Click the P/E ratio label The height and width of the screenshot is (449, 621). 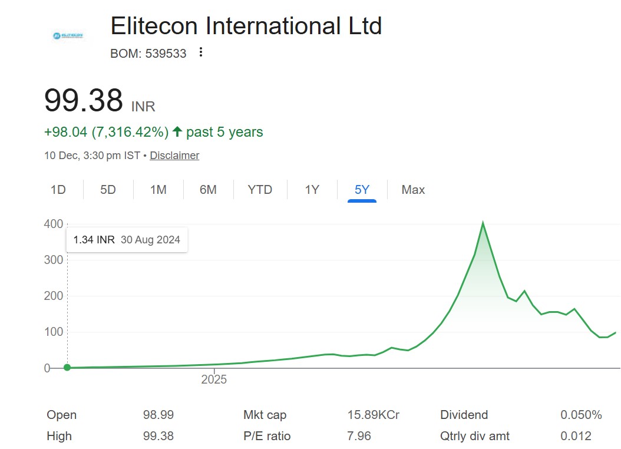point(267,436)
